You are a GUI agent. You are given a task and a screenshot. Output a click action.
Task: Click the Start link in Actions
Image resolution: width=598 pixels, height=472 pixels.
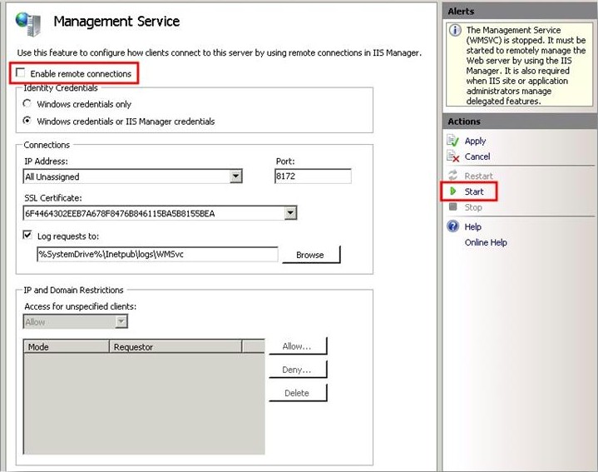(x=474, y=191)
